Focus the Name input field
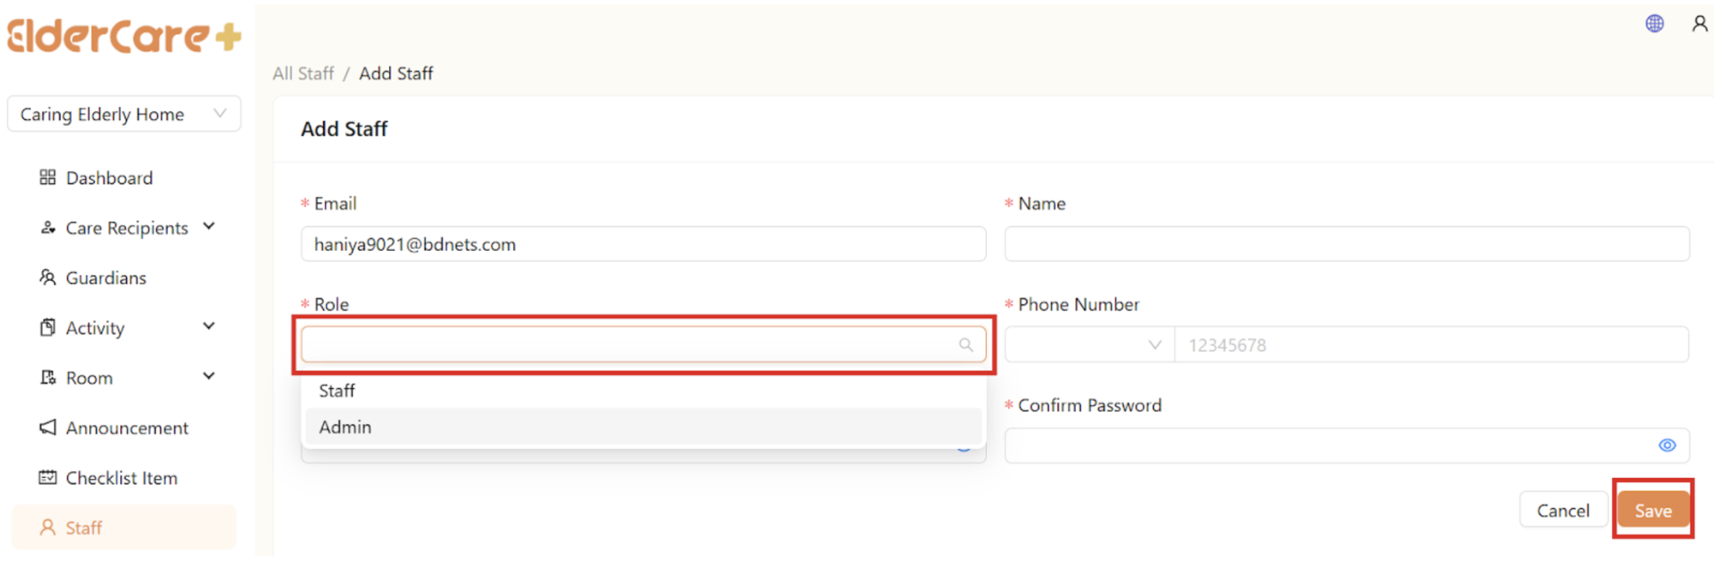The height and width of the screenshot is (586, 1716). pyautogui.click(x=1346, y=244)
